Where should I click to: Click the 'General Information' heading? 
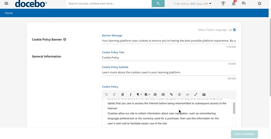pos(47,56)
